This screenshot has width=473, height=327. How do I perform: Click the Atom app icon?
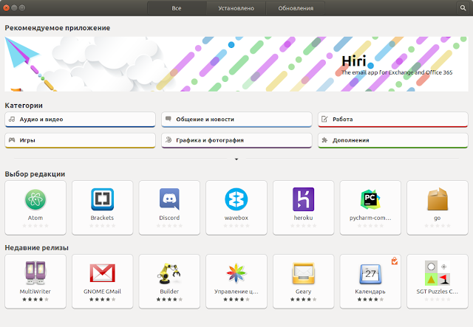[x=35, y=199]
